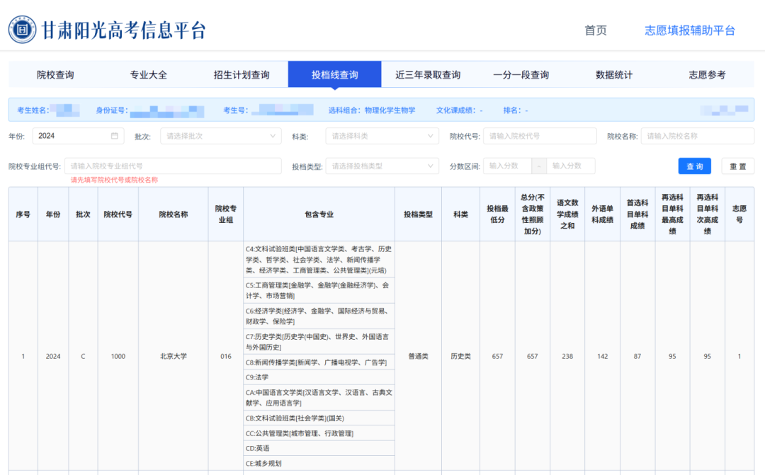Click the 重置 reset button

[x=738, y=165]
